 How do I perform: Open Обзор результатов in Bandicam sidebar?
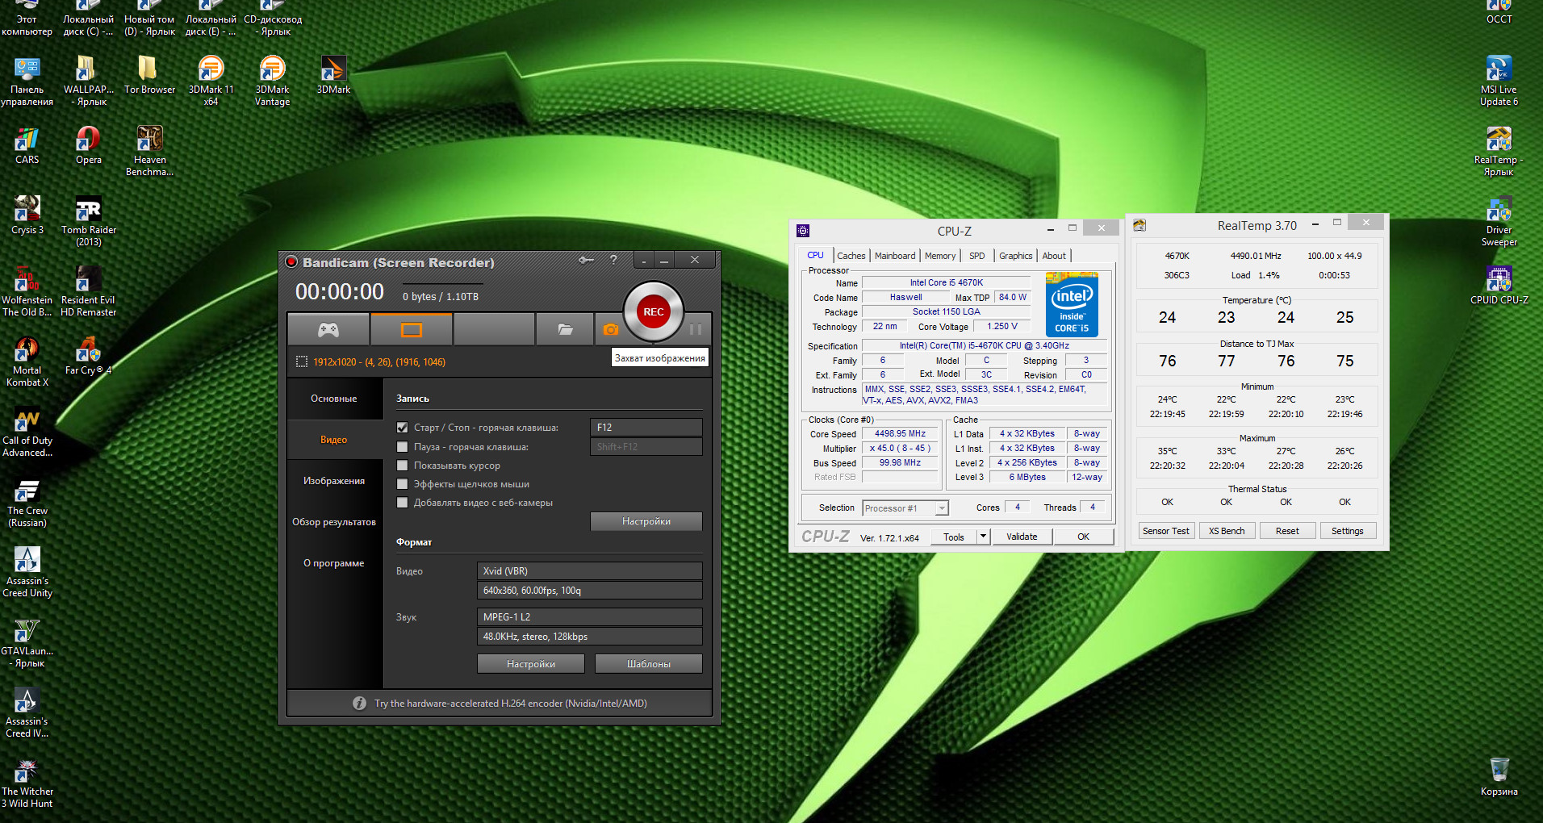tap(334, 522)
